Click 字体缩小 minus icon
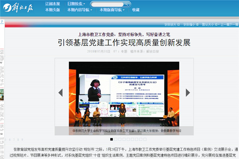This screenshot has width=239, height=159. [x=197, y=24]
